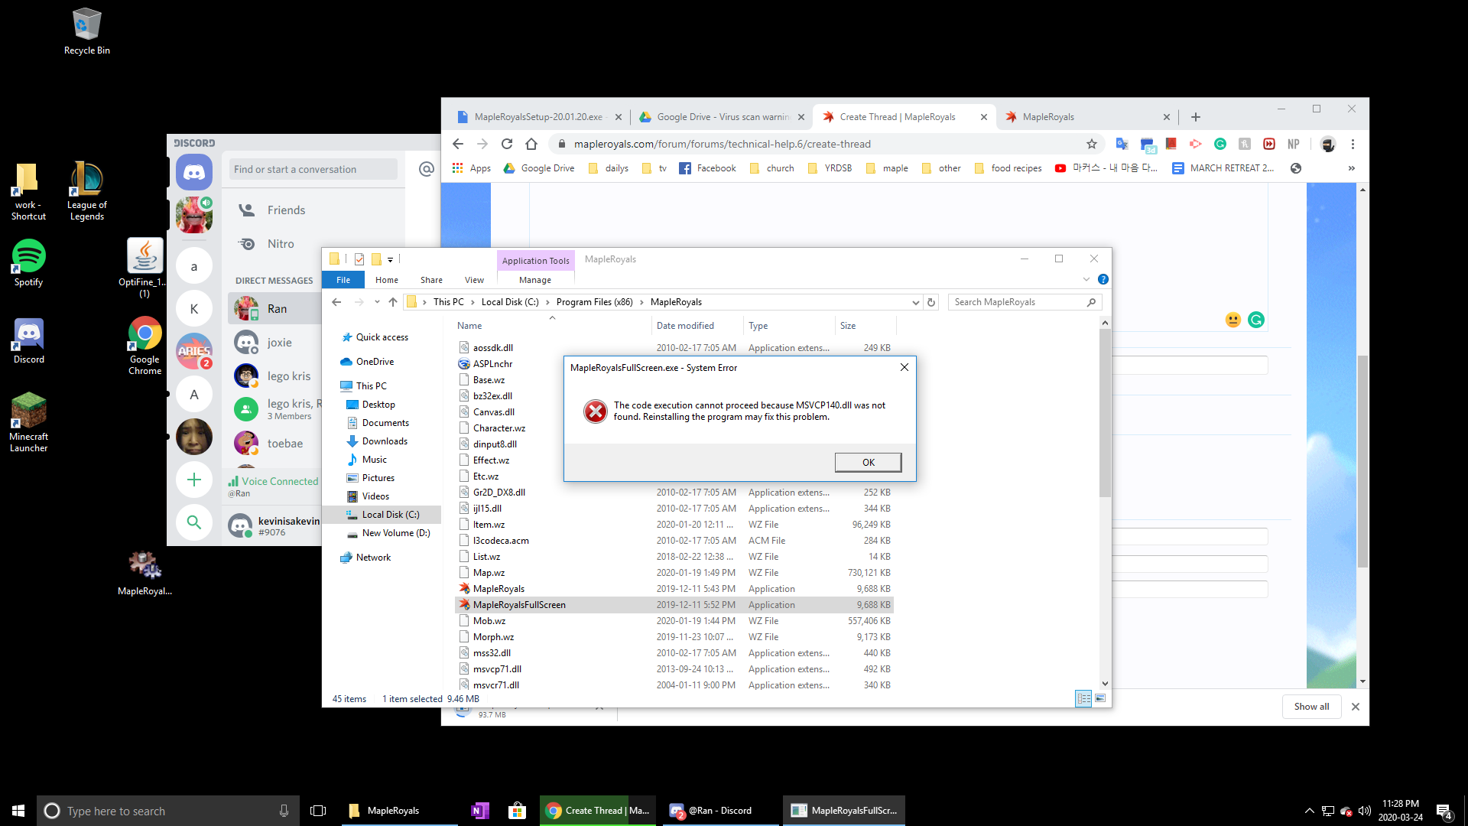Screen dimensions: 1468x826
Task: Open Spotify desktop shortcut
Action: (28, 262)
